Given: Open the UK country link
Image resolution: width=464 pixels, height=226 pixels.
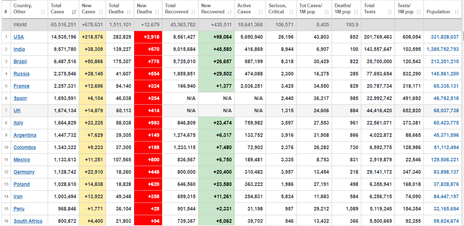Looking at the screenshot, I should 17,110.
